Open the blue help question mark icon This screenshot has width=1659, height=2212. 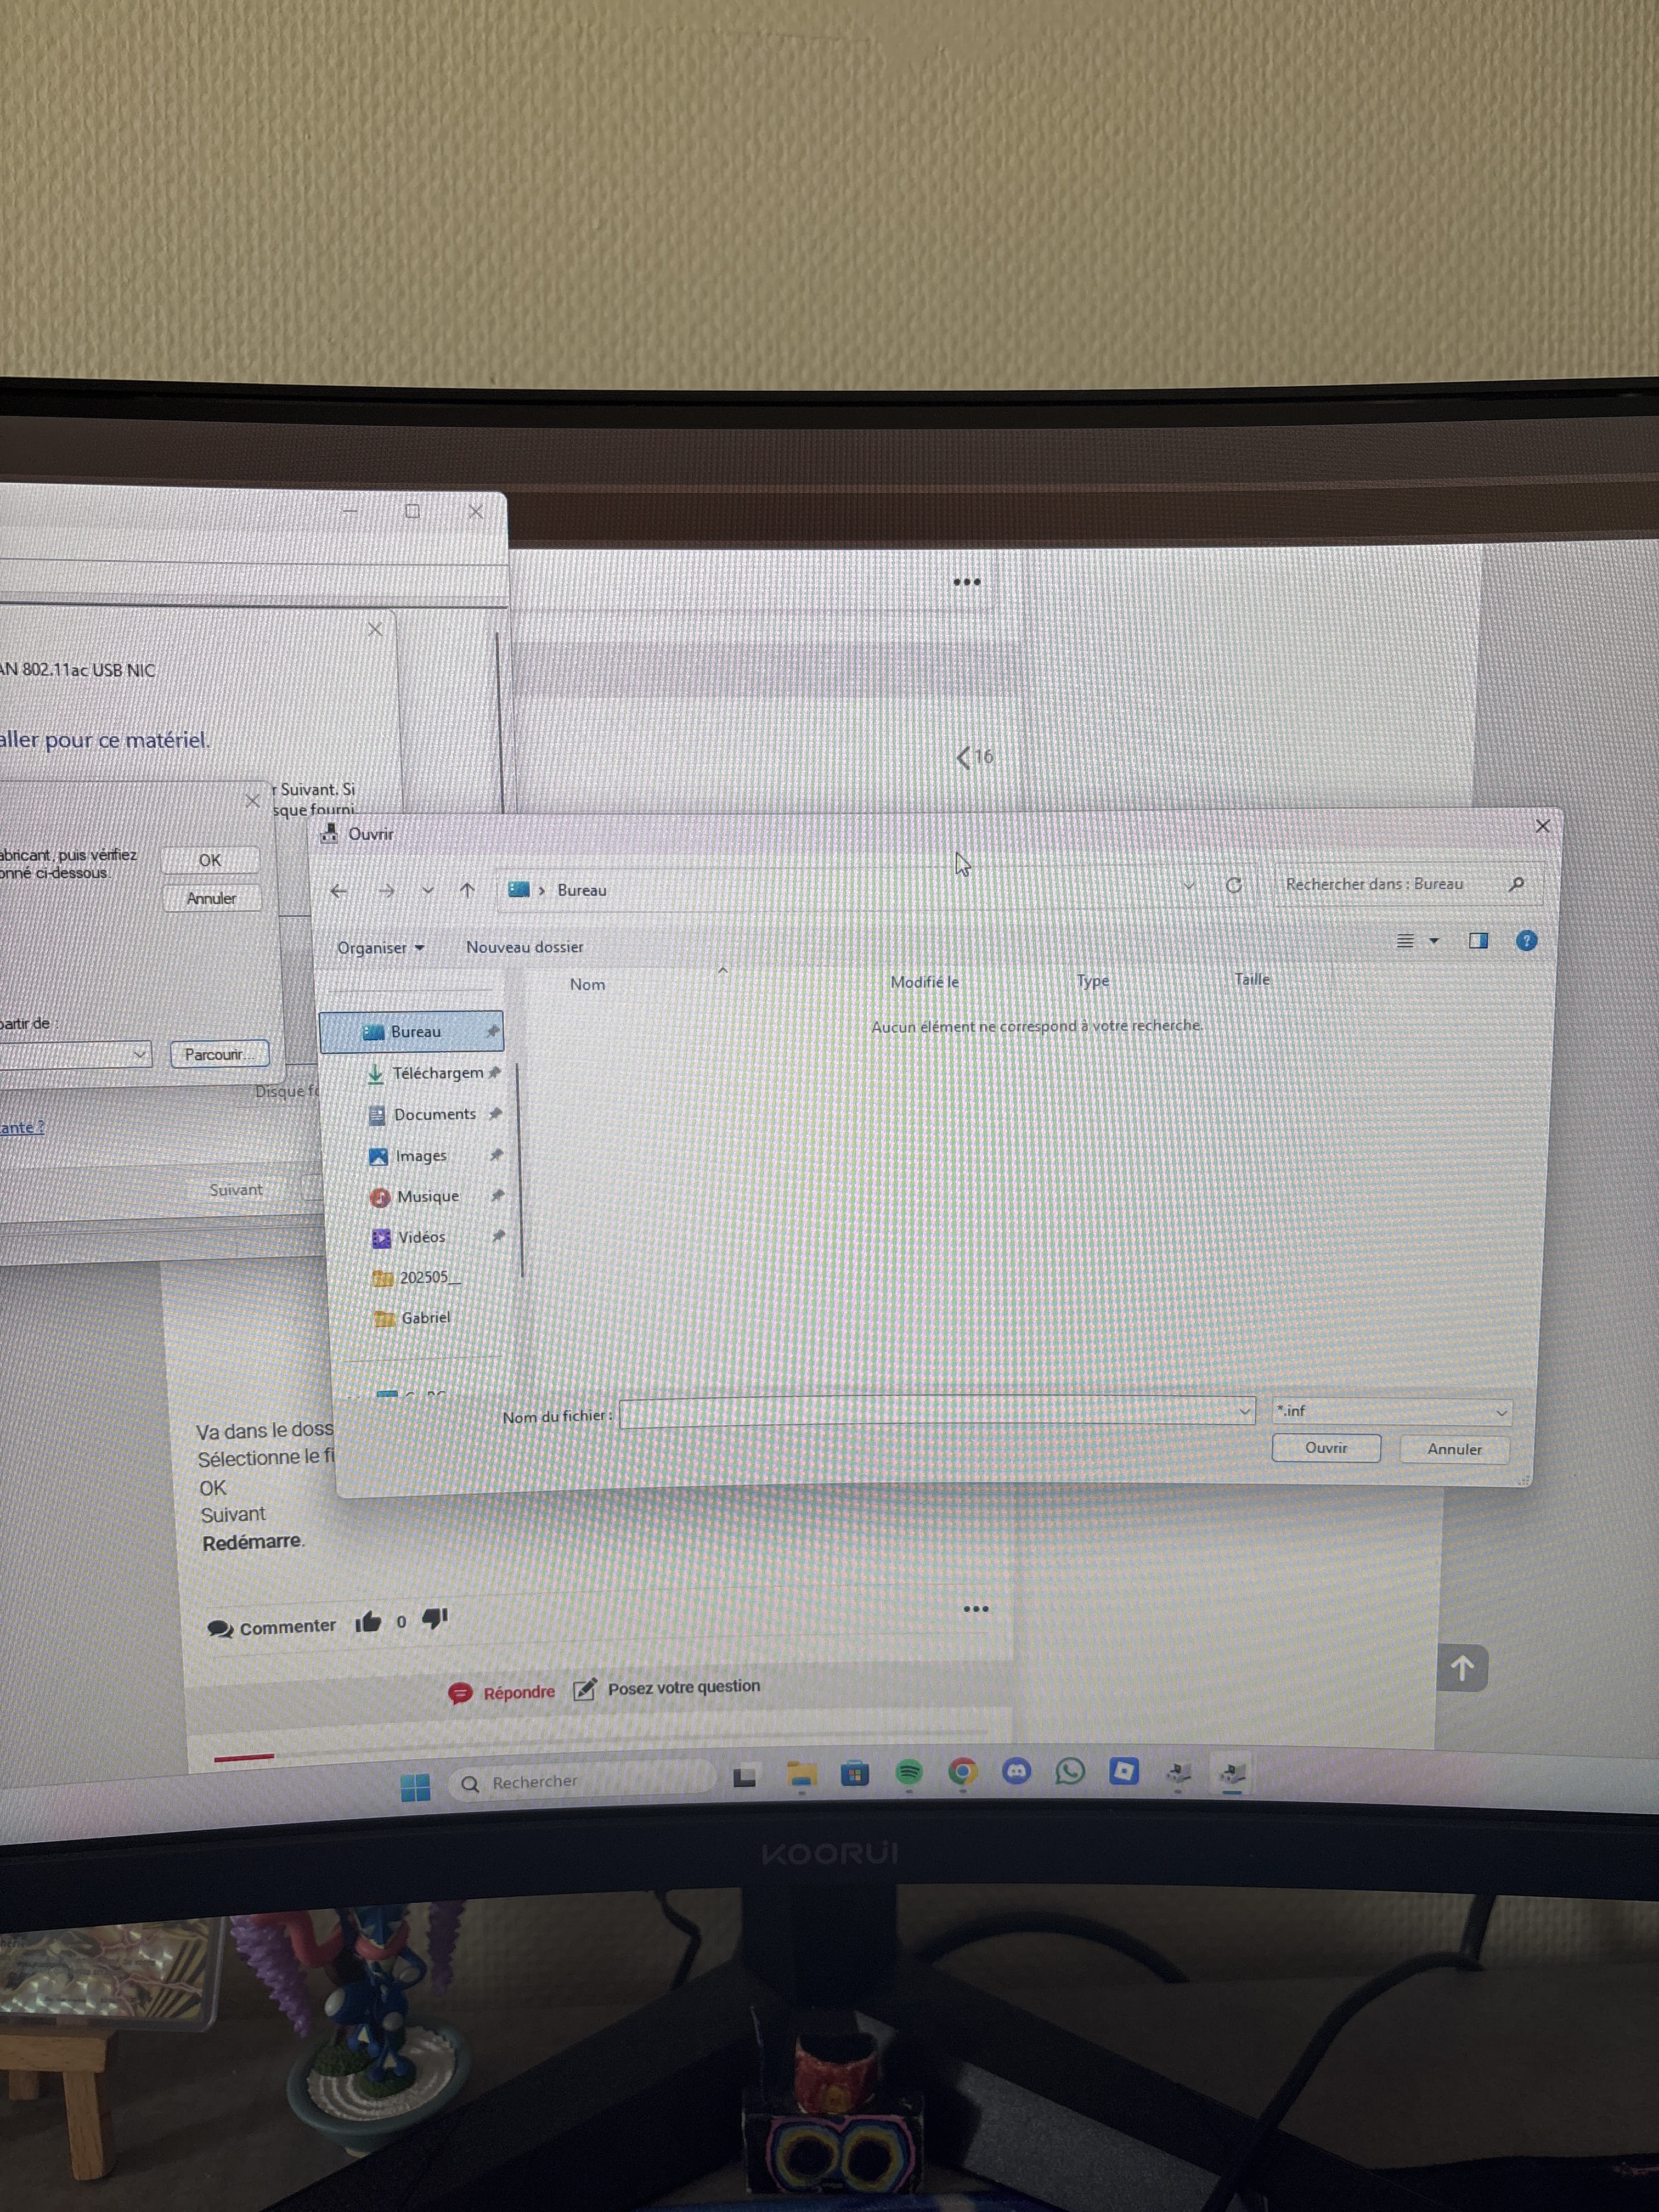(1526, 940)
